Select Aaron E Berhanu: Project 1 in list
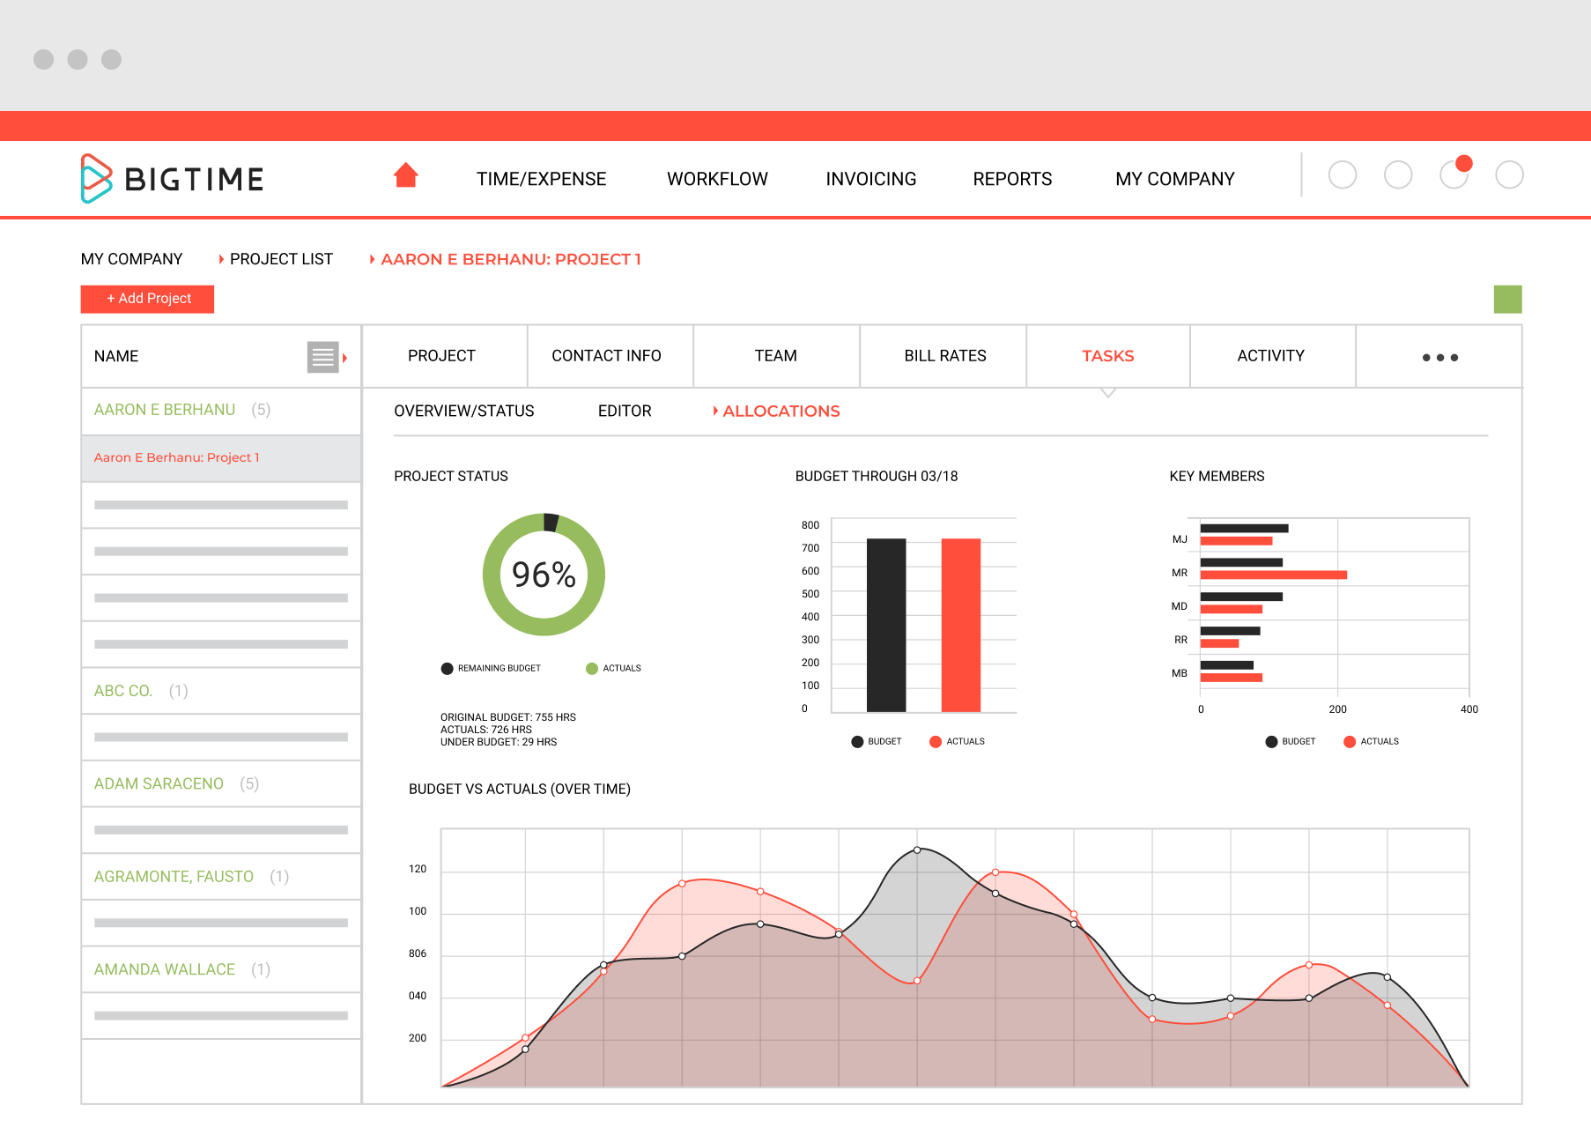Viewport: 1591px width, 1135px height. tap(176, 457)
